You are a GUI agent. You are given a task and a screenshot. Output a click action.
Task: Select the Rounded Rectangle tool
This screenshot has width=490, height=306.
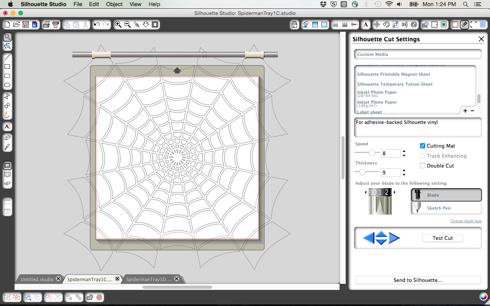click(7, 76)
